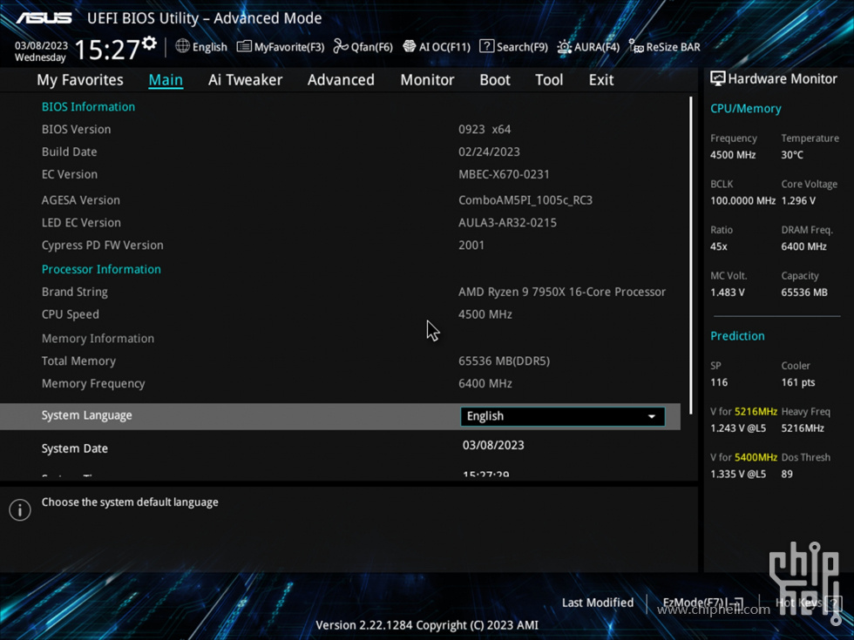Click the info icon beside help text
Screen dimensions: 854x640
point(20,510)
